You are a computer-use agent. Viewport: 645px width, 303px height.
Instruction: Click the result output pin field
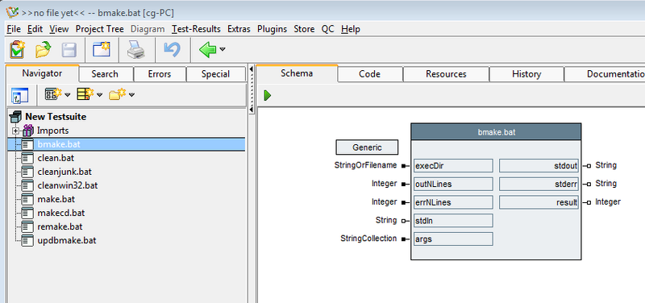[x=539, y=202]
